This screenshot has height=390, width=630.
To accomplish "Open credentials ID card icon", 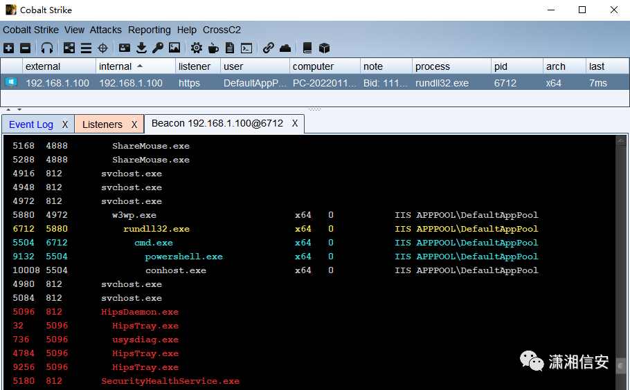I will tap(125, 48).
